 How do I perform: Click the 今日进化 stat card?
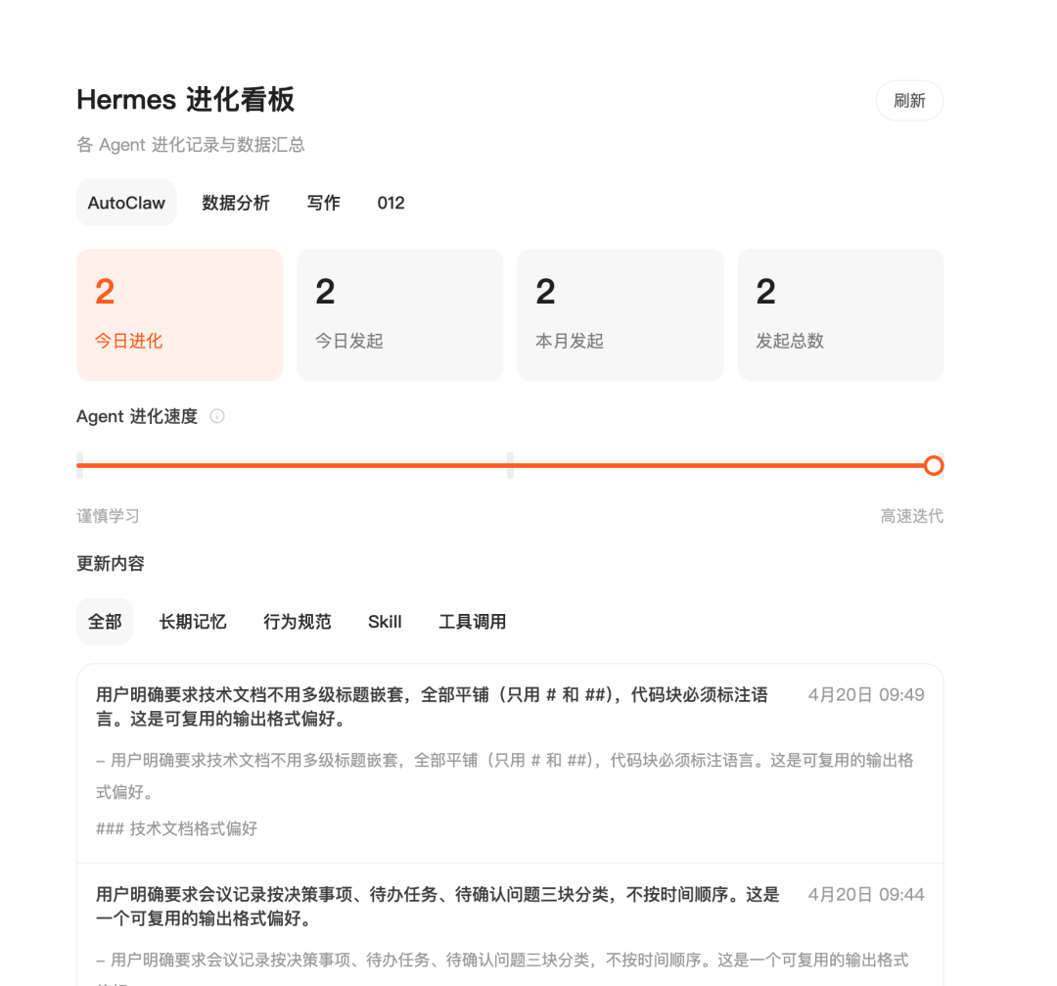pos(179,313)
